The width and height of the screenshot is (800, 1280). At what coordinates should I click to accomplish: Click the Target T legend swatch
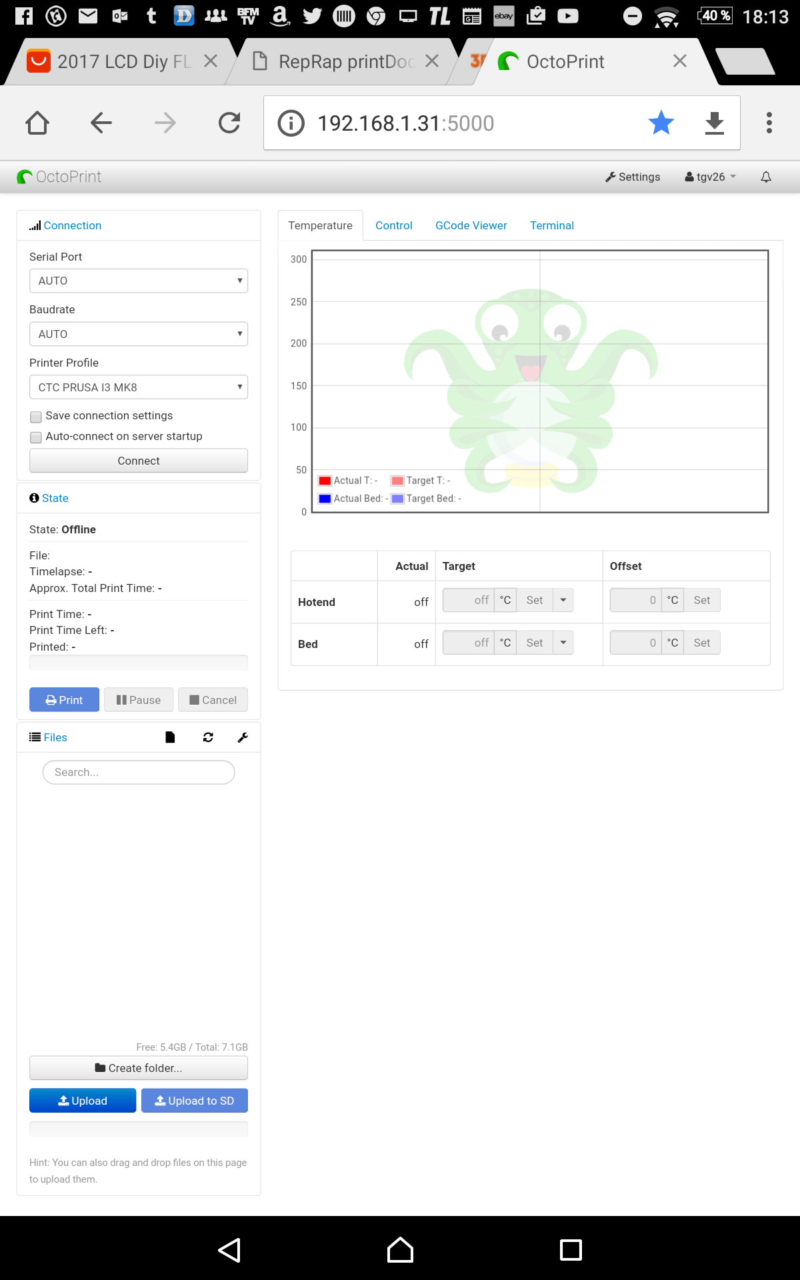point(398,481)
